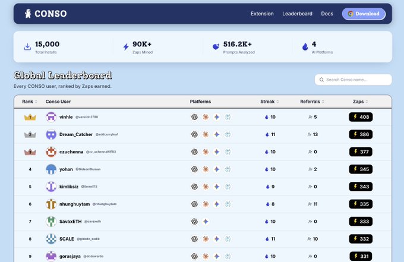Select username gorasjaya
The width and height of the screenshot is (404, 262).
(70, 256)
